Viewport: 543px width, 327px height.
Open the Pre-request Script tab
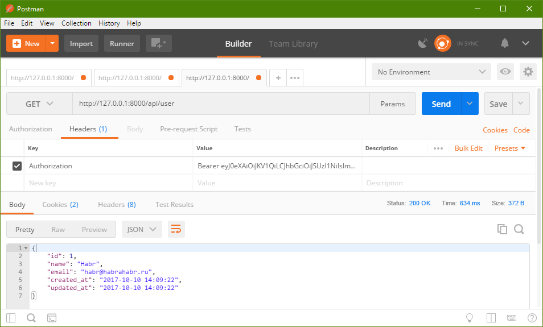pyautogui.click(x=188, y=129)
